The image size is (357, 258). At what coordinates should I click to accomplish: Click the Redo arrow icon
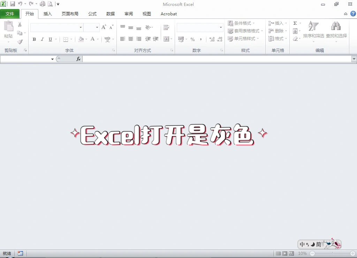(x=31, y=4)
